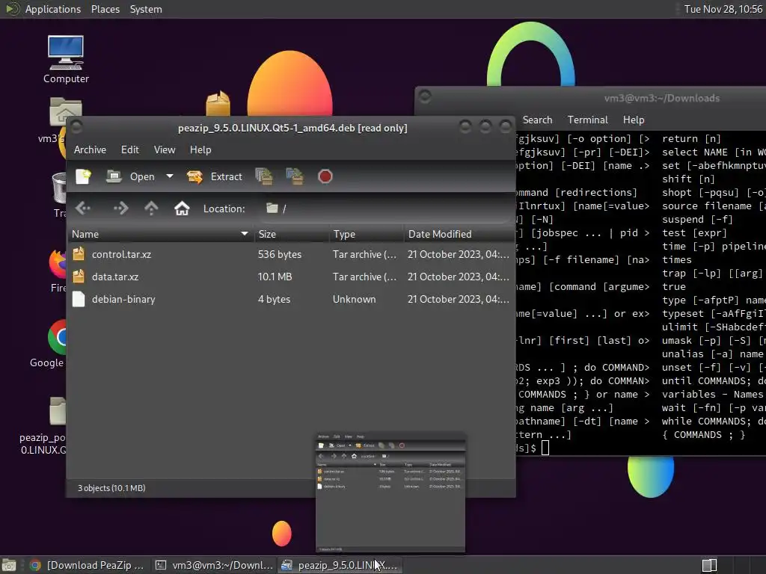
Task: Select the peazip file desktop icon
Action: (44, 425)
